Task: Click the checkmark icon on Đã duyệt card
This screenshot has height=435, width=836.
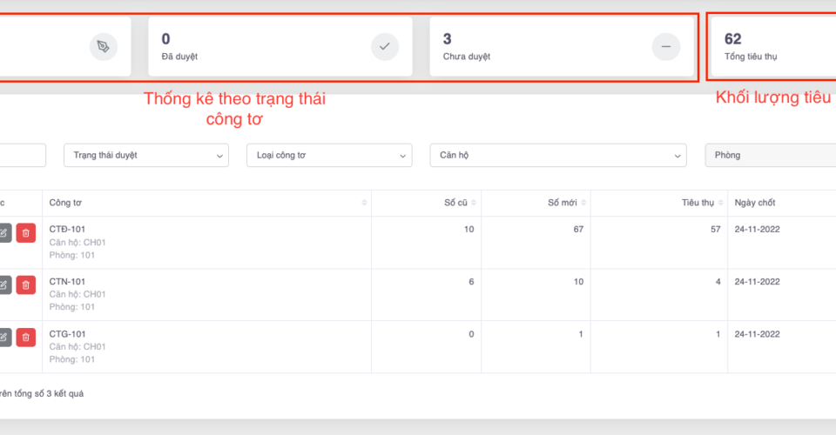Action: click(385, 46)
